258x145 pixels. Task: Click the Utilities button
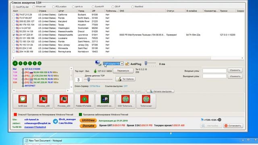88,120
